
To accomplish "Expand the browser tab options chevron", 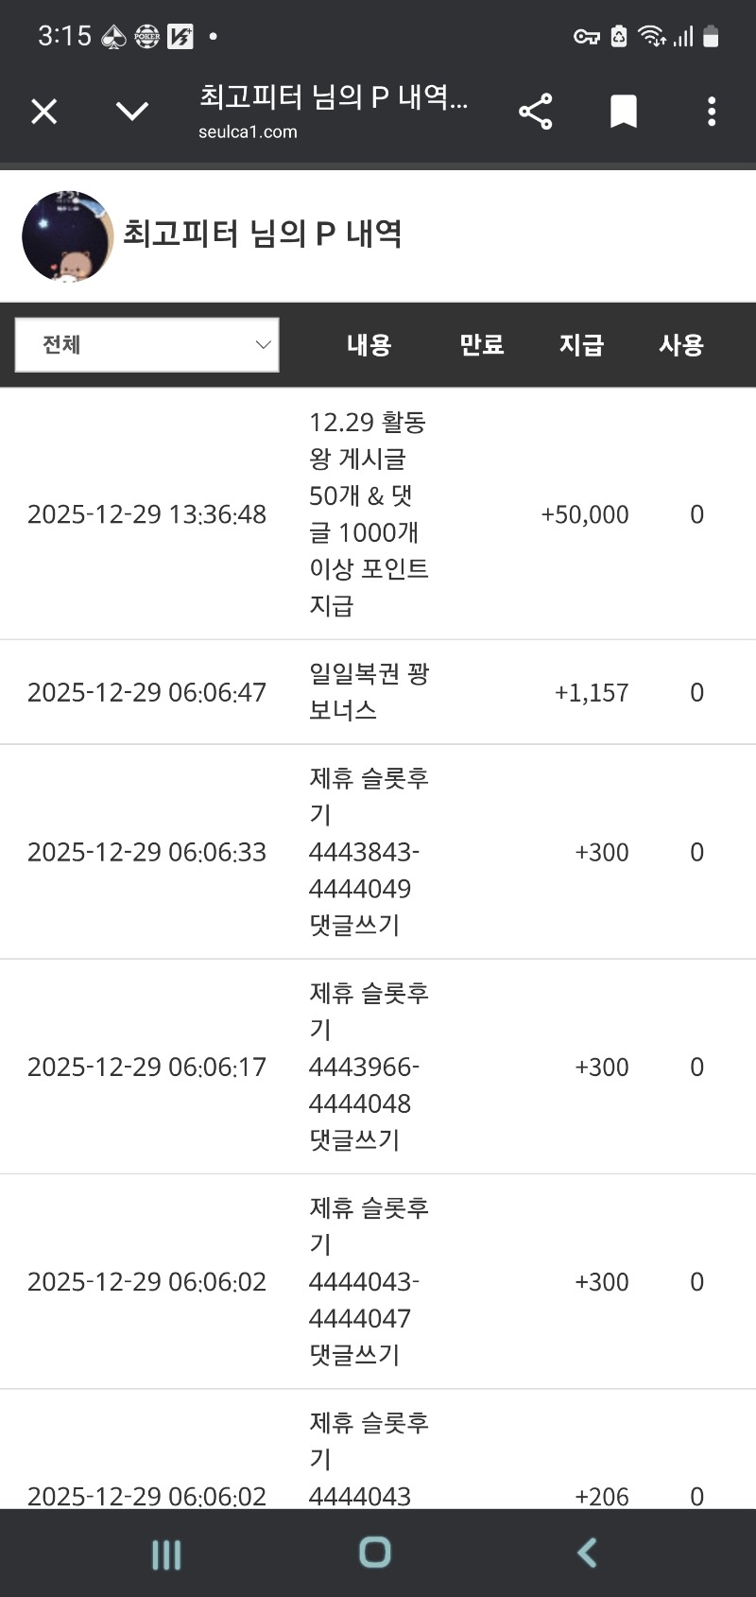I will coord(131,112).
